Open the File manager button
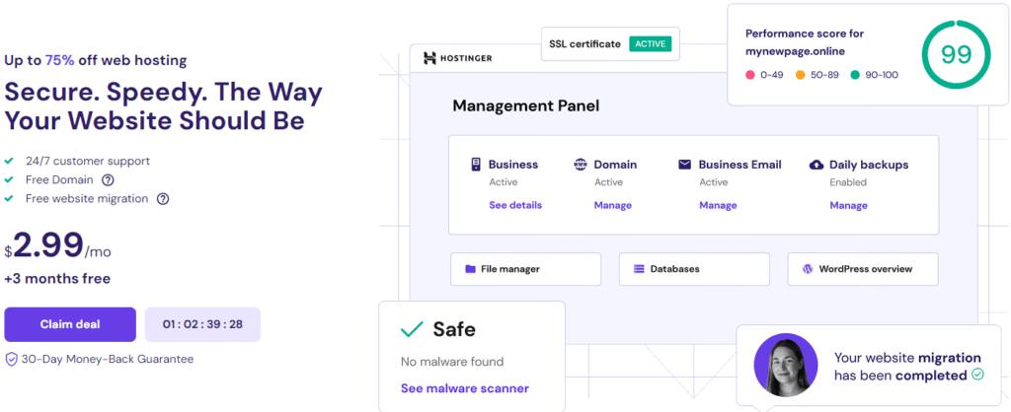This screenshot has width=1011, height=412. click(x=525, y=269)
